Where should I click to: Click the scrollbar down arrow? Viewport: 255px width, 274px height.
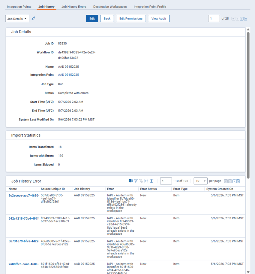tap(248, 272)
